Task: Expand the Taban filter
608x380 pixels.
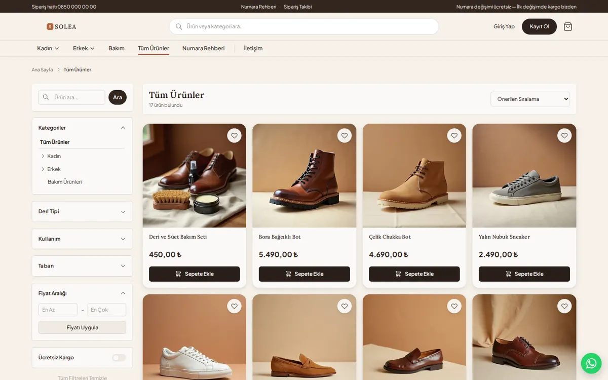Action: click(x=82, y=265)
